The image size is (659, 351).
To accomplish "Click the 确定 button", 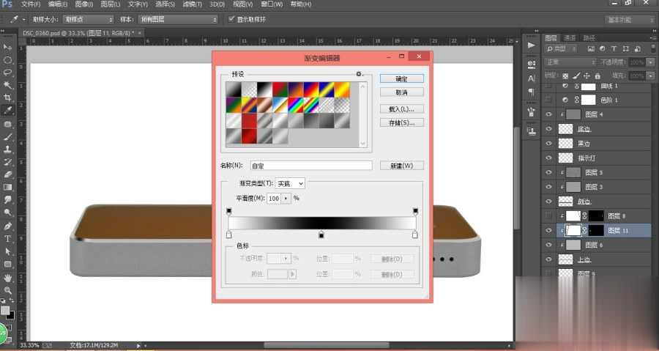I will (x=401, y=78).
